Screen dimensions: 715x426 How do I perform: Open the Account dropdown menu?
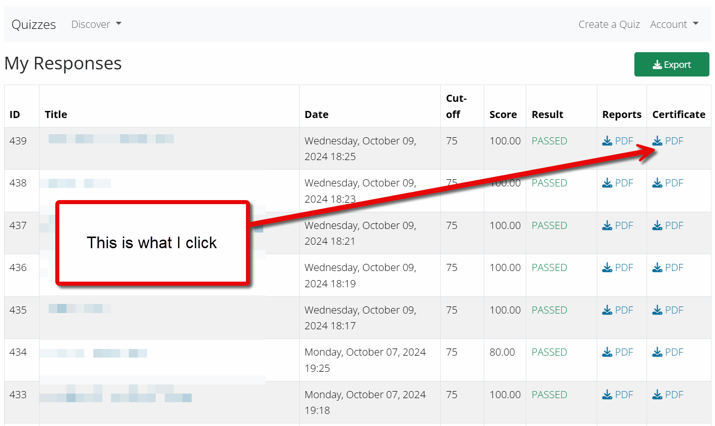point(674,24)
